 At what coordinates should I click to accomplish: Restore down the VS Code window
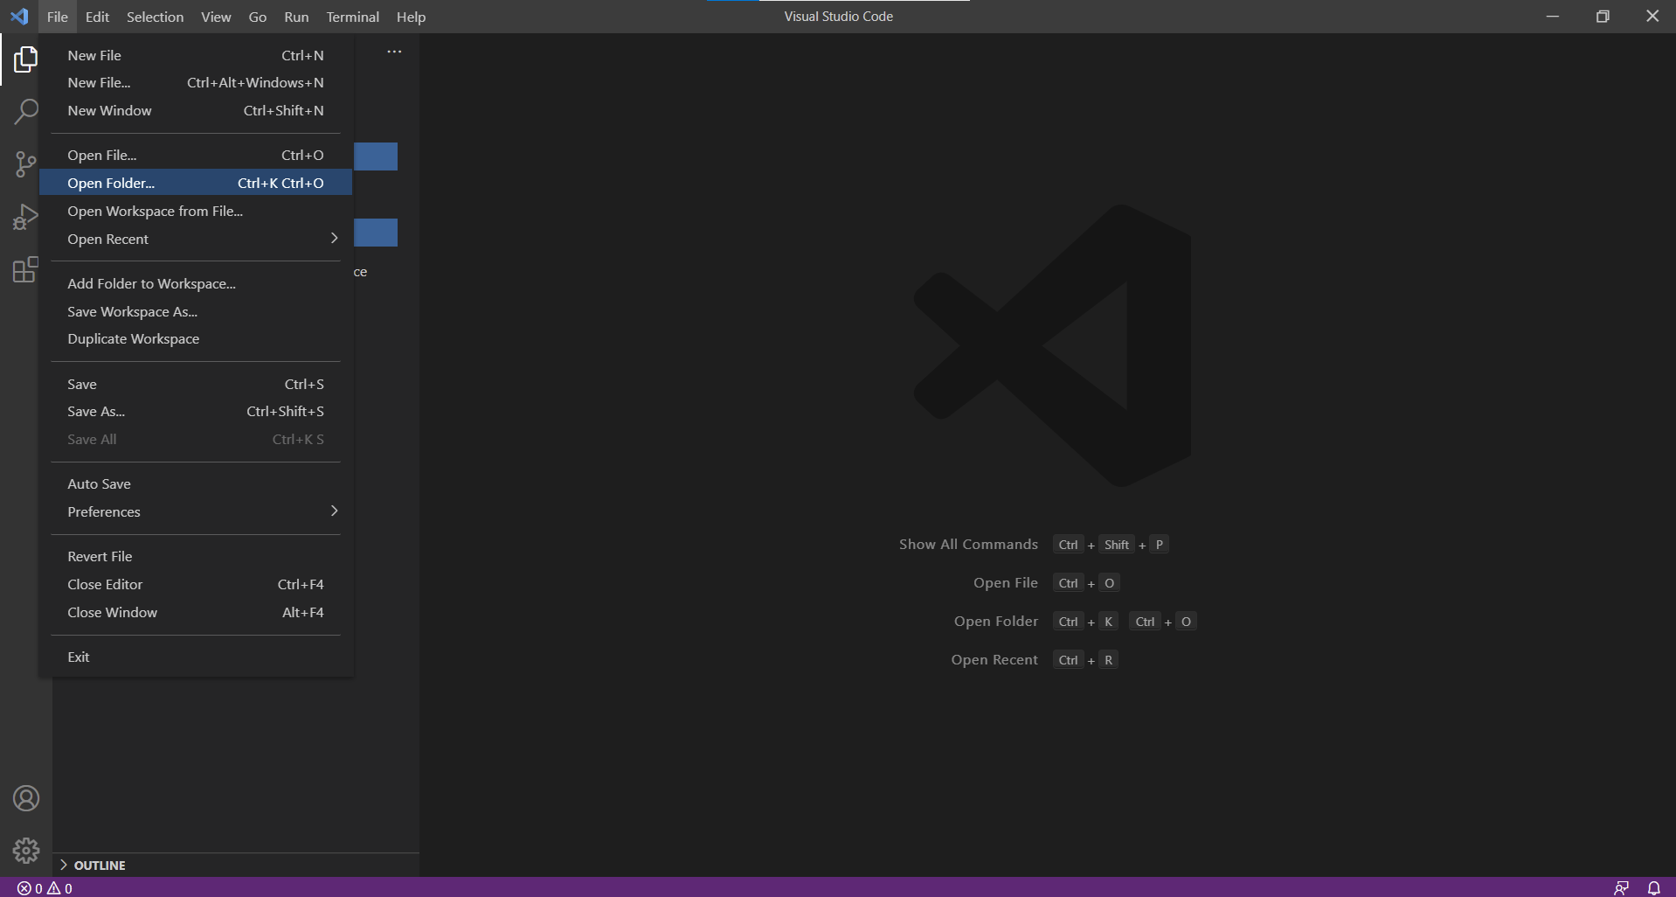click(x=1603, y=17)
